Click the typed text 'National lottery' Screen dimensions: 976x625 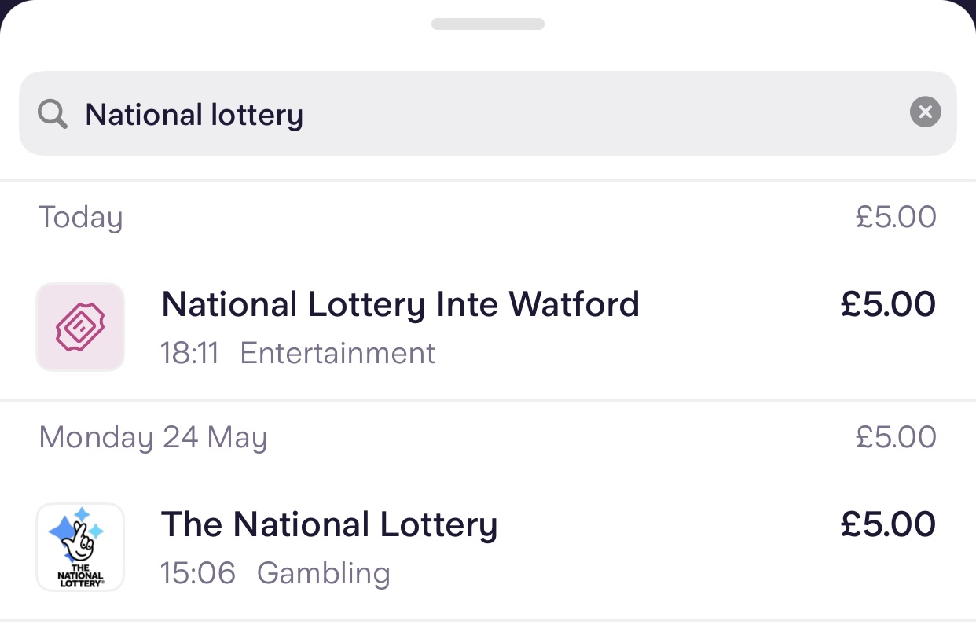click(x=194, y=115)
